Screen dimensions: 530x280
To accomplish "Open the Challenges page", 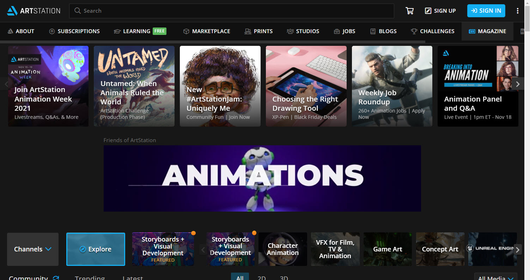I will (x=433, y=31).
